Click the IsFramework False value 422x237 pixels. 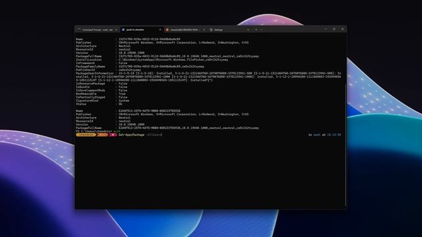123,63
